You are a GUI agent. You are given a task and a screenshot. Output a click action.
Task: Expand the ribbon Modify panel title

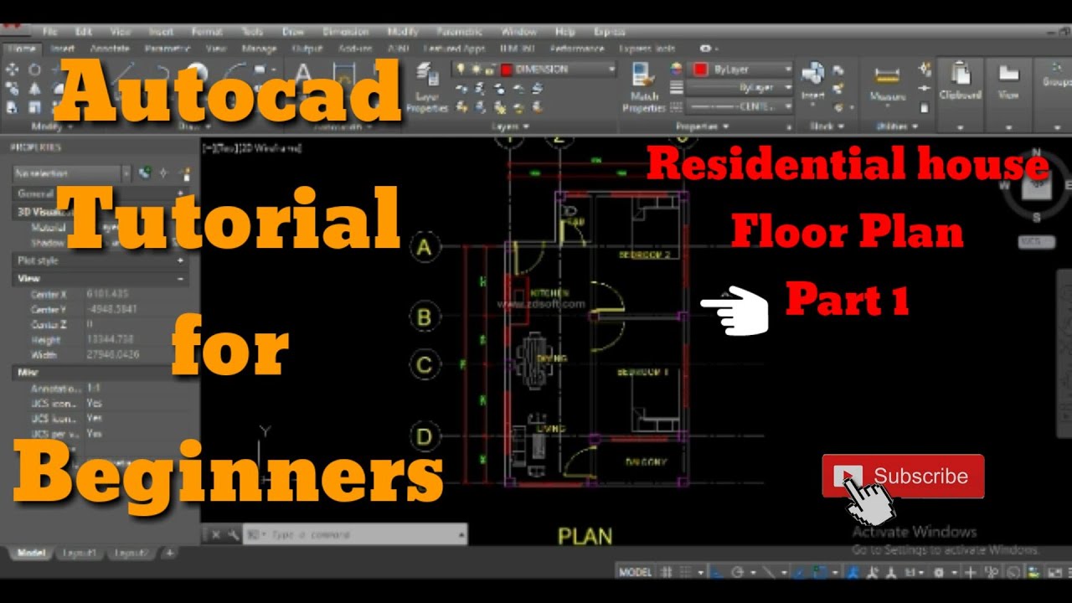coord(52,126)
